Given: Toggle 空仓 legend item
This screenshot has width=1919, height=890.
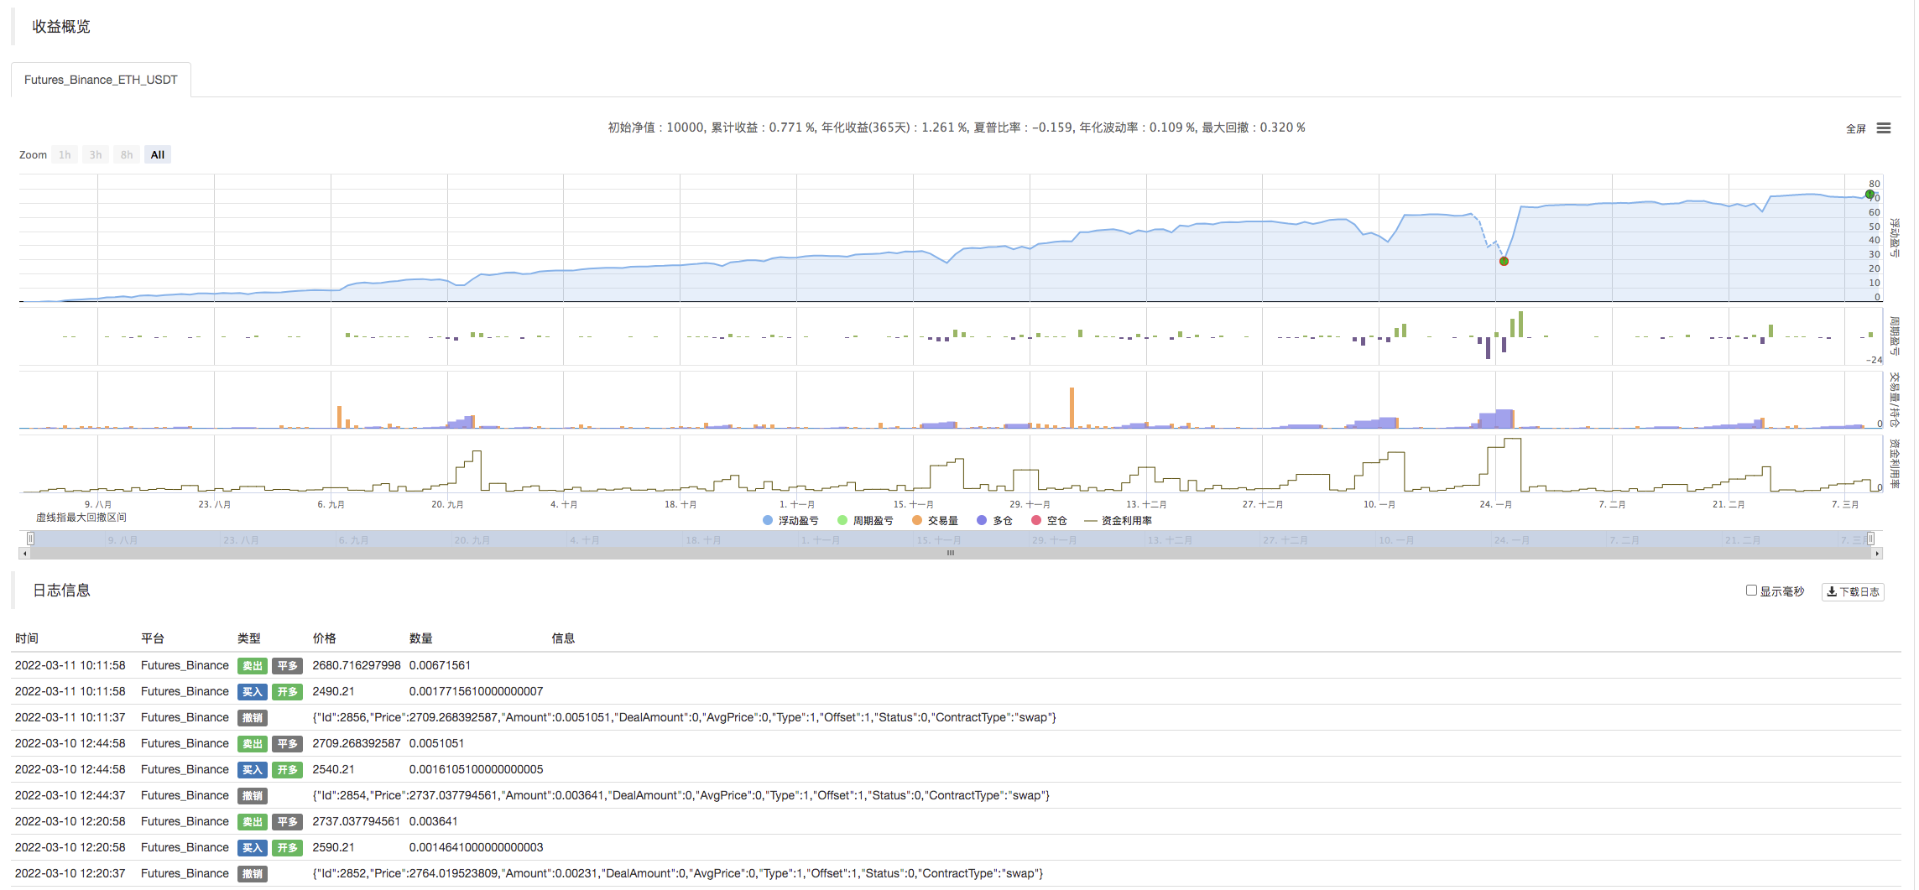Looking at the screenshot, I should pos(1049,521).
